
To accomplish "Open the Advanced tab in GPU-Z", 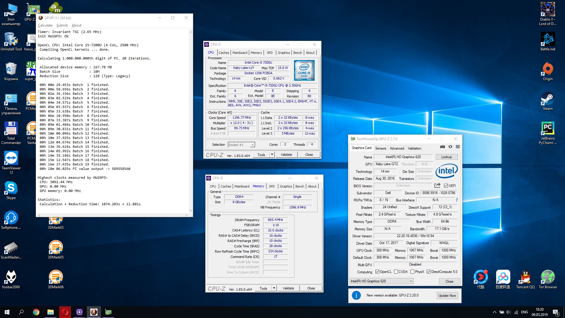I will tap(397, 148).
